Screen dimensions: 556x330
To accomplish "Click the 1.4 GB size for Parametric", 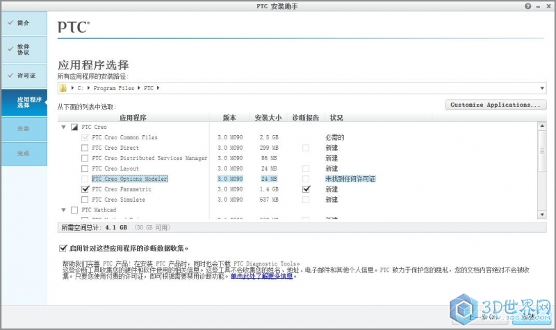I will (x=269, y=189).
